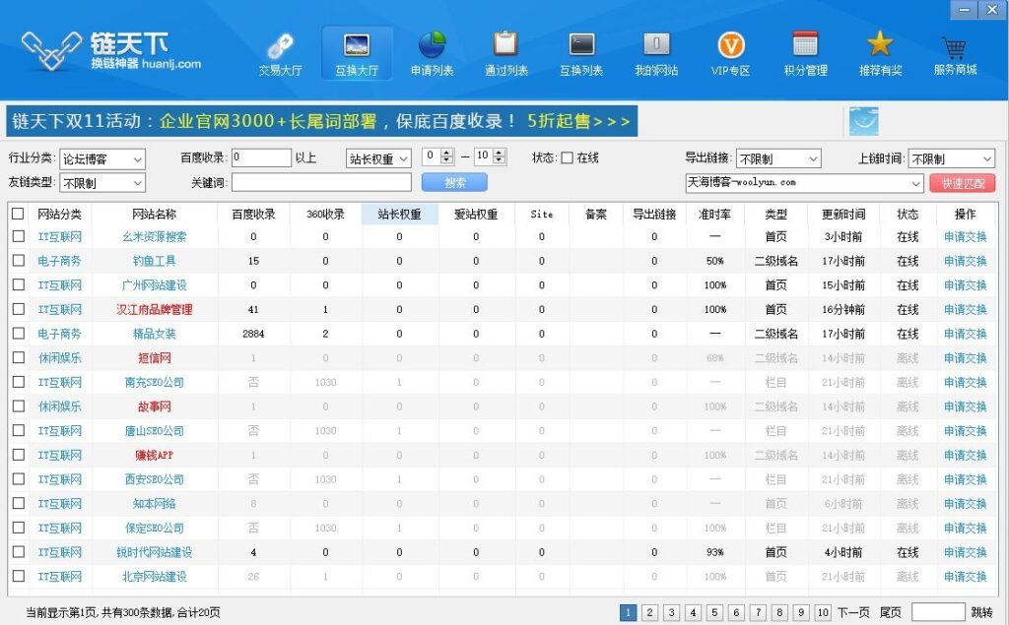Open the 赚钱APP website link

[155, 456]
